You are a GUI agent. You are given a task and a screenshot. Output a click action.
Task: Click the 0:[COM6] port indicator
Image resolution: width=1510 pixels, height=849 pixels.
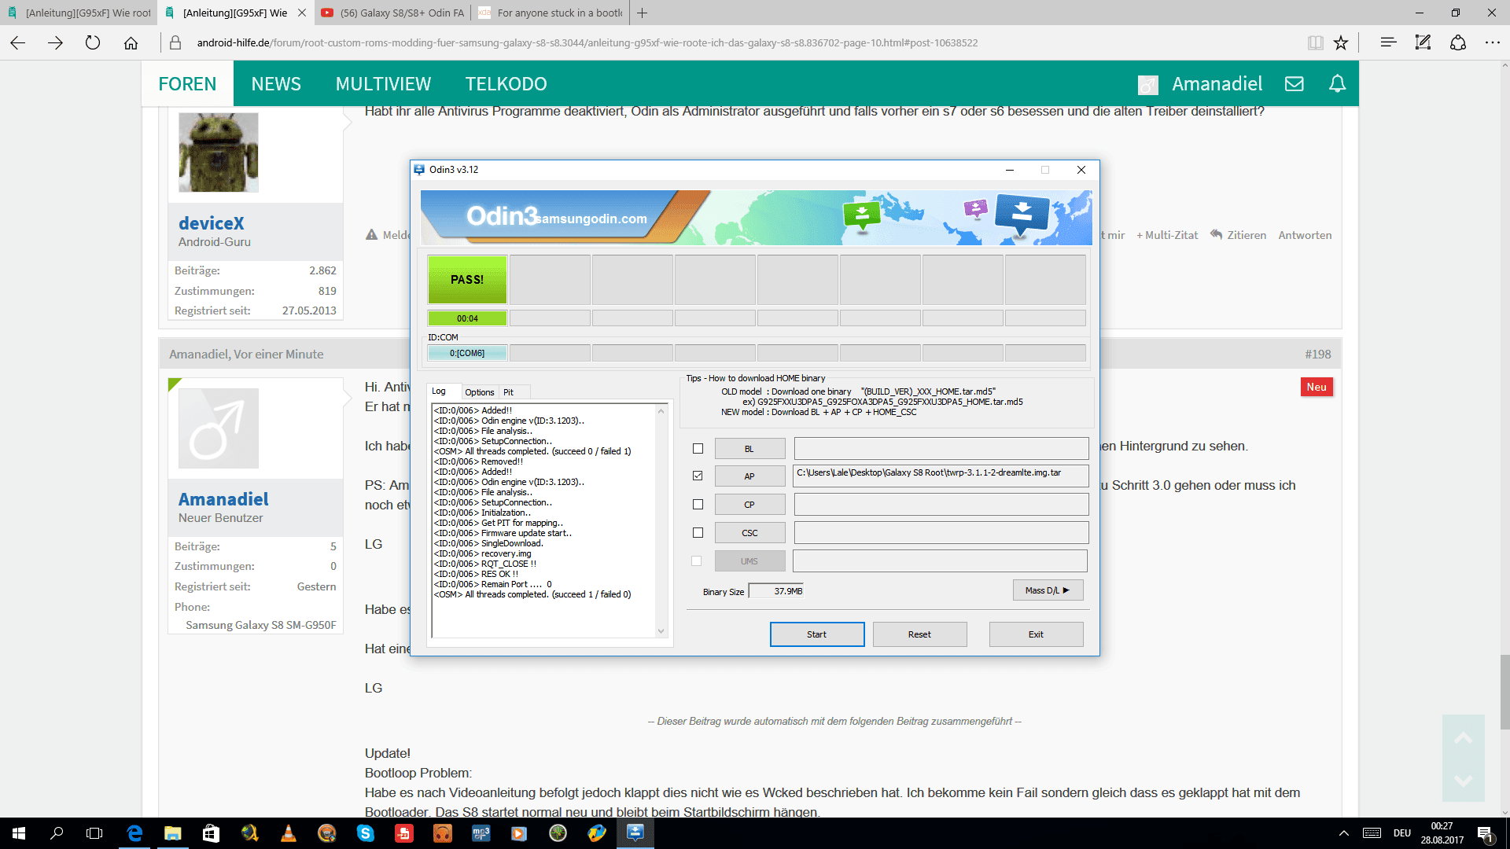pos(467,353)
